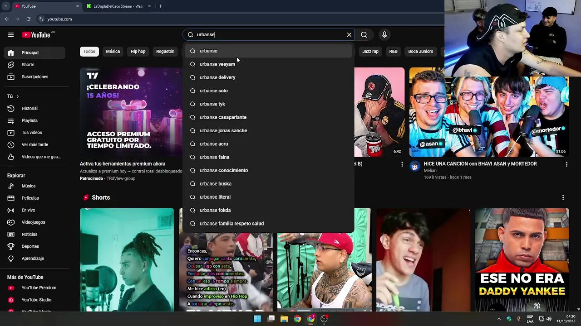The image size is (581, 326).
Task: Explore Aprendizaje in the sidebar
Action: 35,259
